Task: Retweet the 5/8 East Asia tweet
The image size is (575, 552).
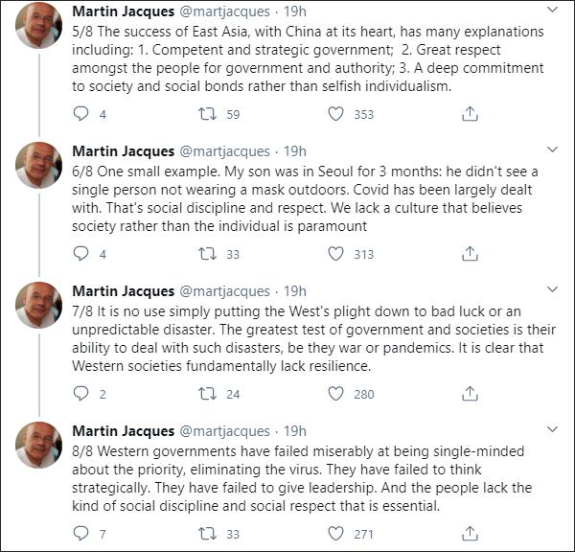Action: [207, 114]
